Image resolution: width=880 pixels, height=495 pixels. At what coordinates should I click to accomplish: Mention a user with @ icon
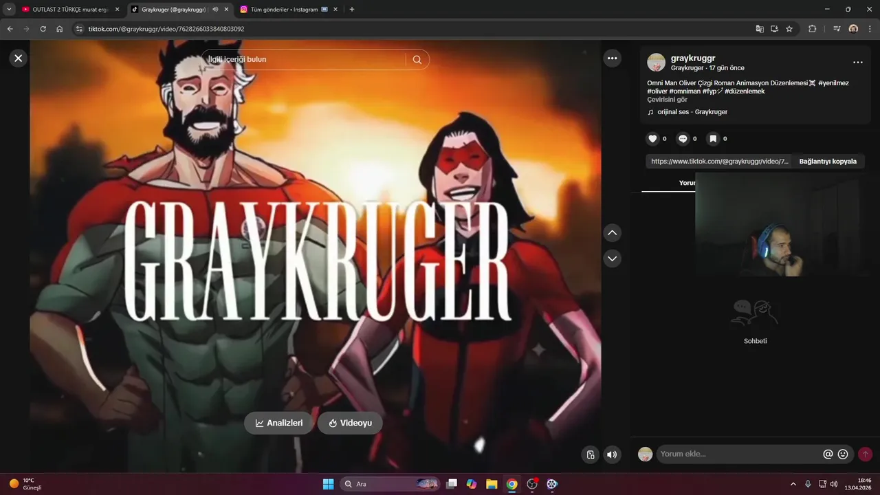pos(828,454)
